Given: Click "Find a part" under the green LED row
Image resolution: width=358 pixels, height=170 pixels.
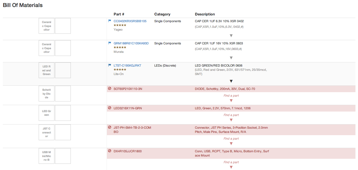Looking at the screenshot, I should (x=231, y=115).
